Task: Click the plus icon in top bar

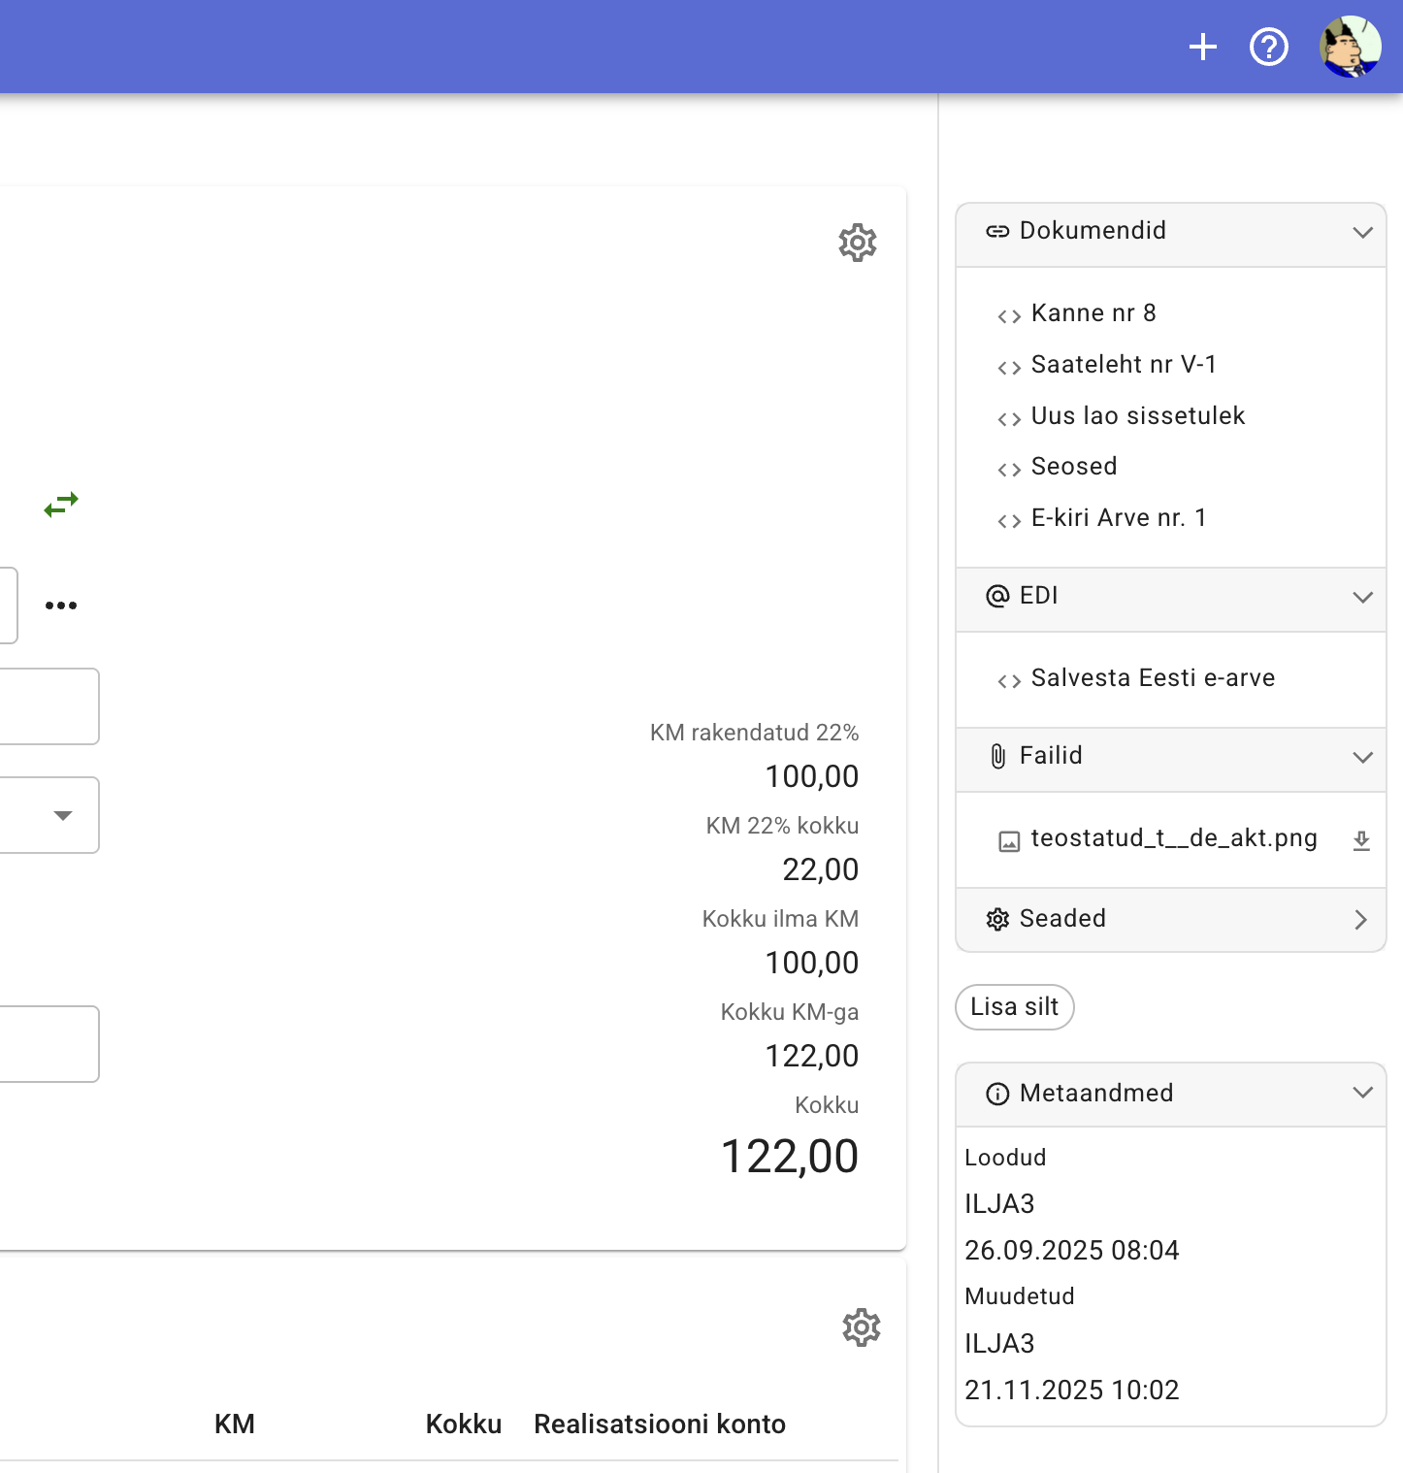Action: click(1203, 47)
